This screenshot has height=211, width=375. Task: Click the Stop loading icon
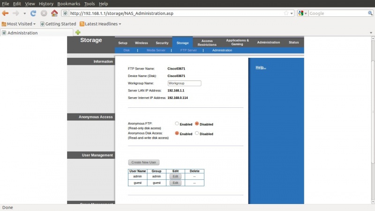point(44,13)
